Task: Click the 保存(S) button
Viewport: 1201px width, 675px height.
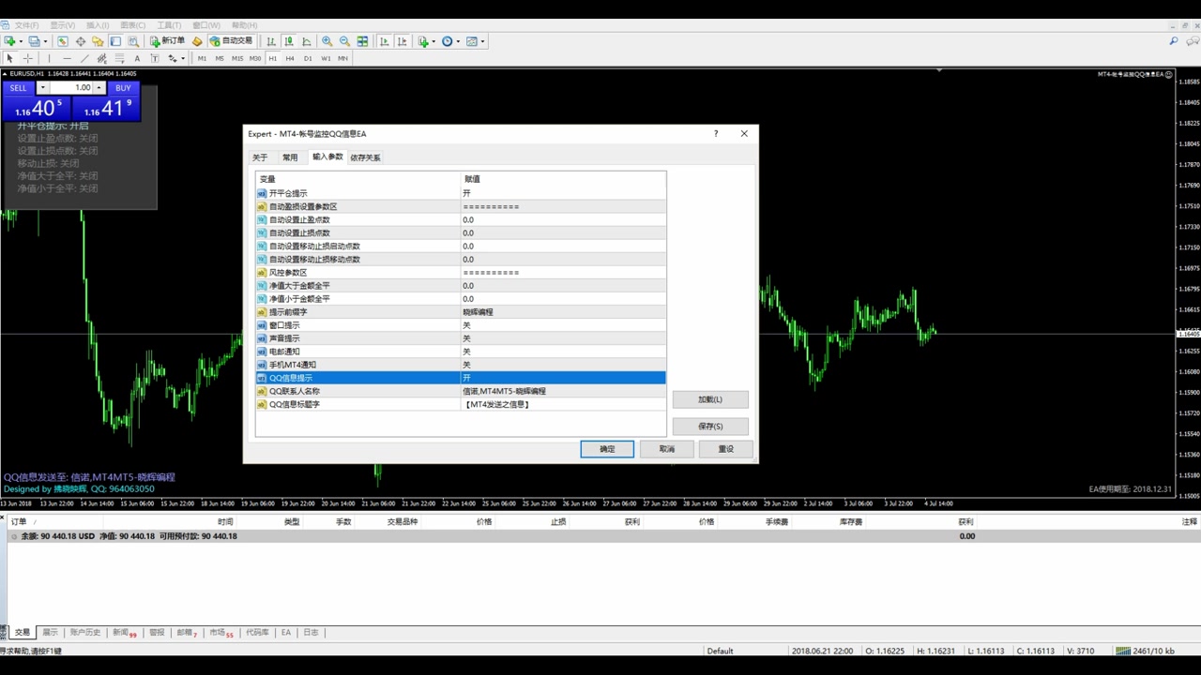Action: point(710,427)
